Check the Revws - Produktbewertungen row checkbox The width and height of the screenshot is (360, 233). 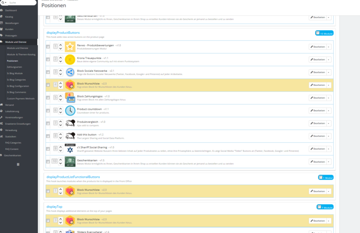click(48, 47)
